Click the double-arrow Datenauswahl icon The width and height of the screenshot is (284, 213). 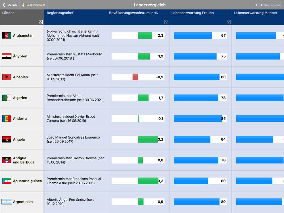(x=259, y=5)
